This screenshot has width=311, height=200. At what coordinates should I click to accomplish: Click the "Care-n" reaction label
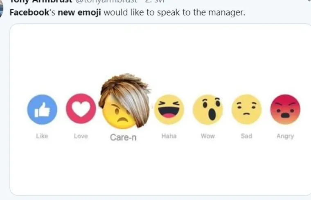[x=123, y=138]
